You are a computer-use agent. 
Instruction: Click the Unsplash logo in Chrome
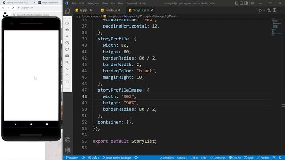click(x=5, y=15)
